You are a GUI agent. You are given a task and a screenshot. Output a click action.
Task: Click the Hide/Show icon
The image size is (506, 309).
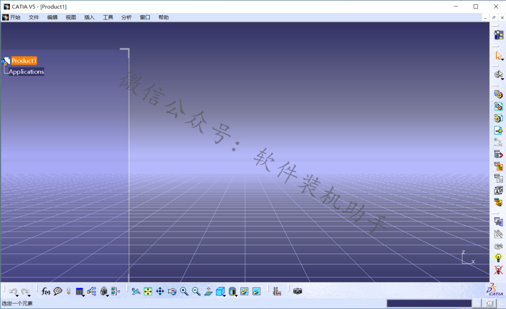coord(244,292)
